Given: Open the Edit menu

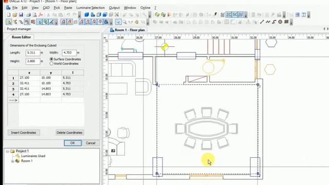Looking at the screenshot, I should tap(25, 8).
